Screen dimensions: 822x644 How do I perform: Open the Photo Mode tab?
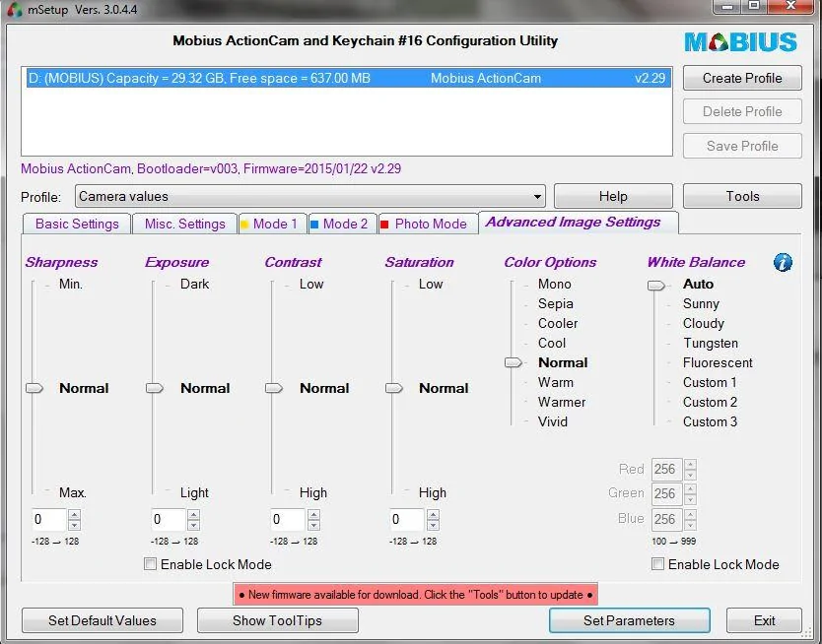[x=429, y=224]
